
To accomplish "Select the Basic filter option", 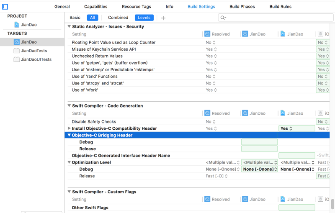I will coord(75,18).
